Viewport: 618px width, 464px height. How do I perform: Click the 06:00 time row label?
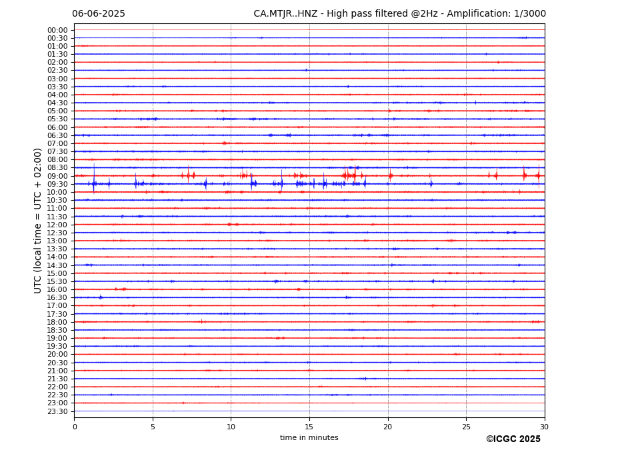coord(57,128)
